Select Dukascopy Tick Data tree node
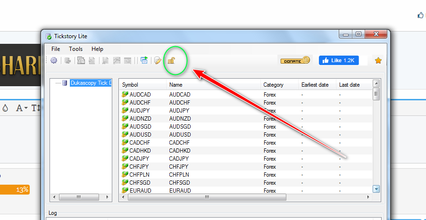The width and height of the screenshot is (426, 220). [x=91, y=83]
